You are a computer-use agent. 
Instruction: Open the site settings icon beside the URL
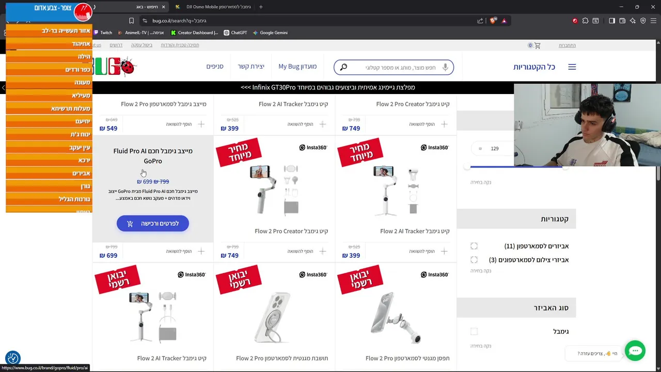145,21
